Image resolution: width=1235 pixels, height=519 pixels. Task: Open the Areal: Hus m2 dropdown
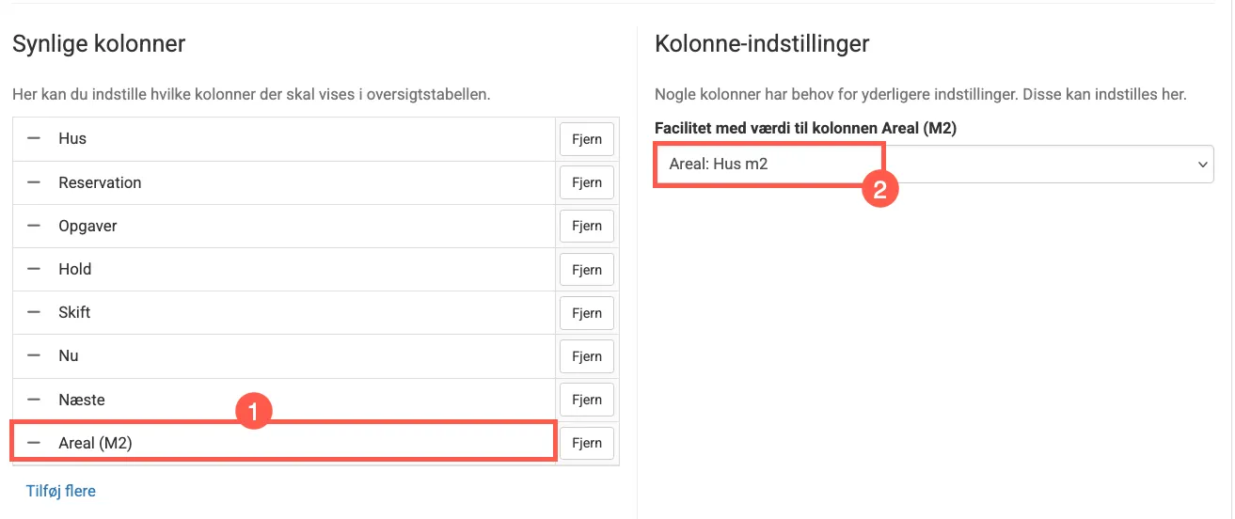coord(933,164)
